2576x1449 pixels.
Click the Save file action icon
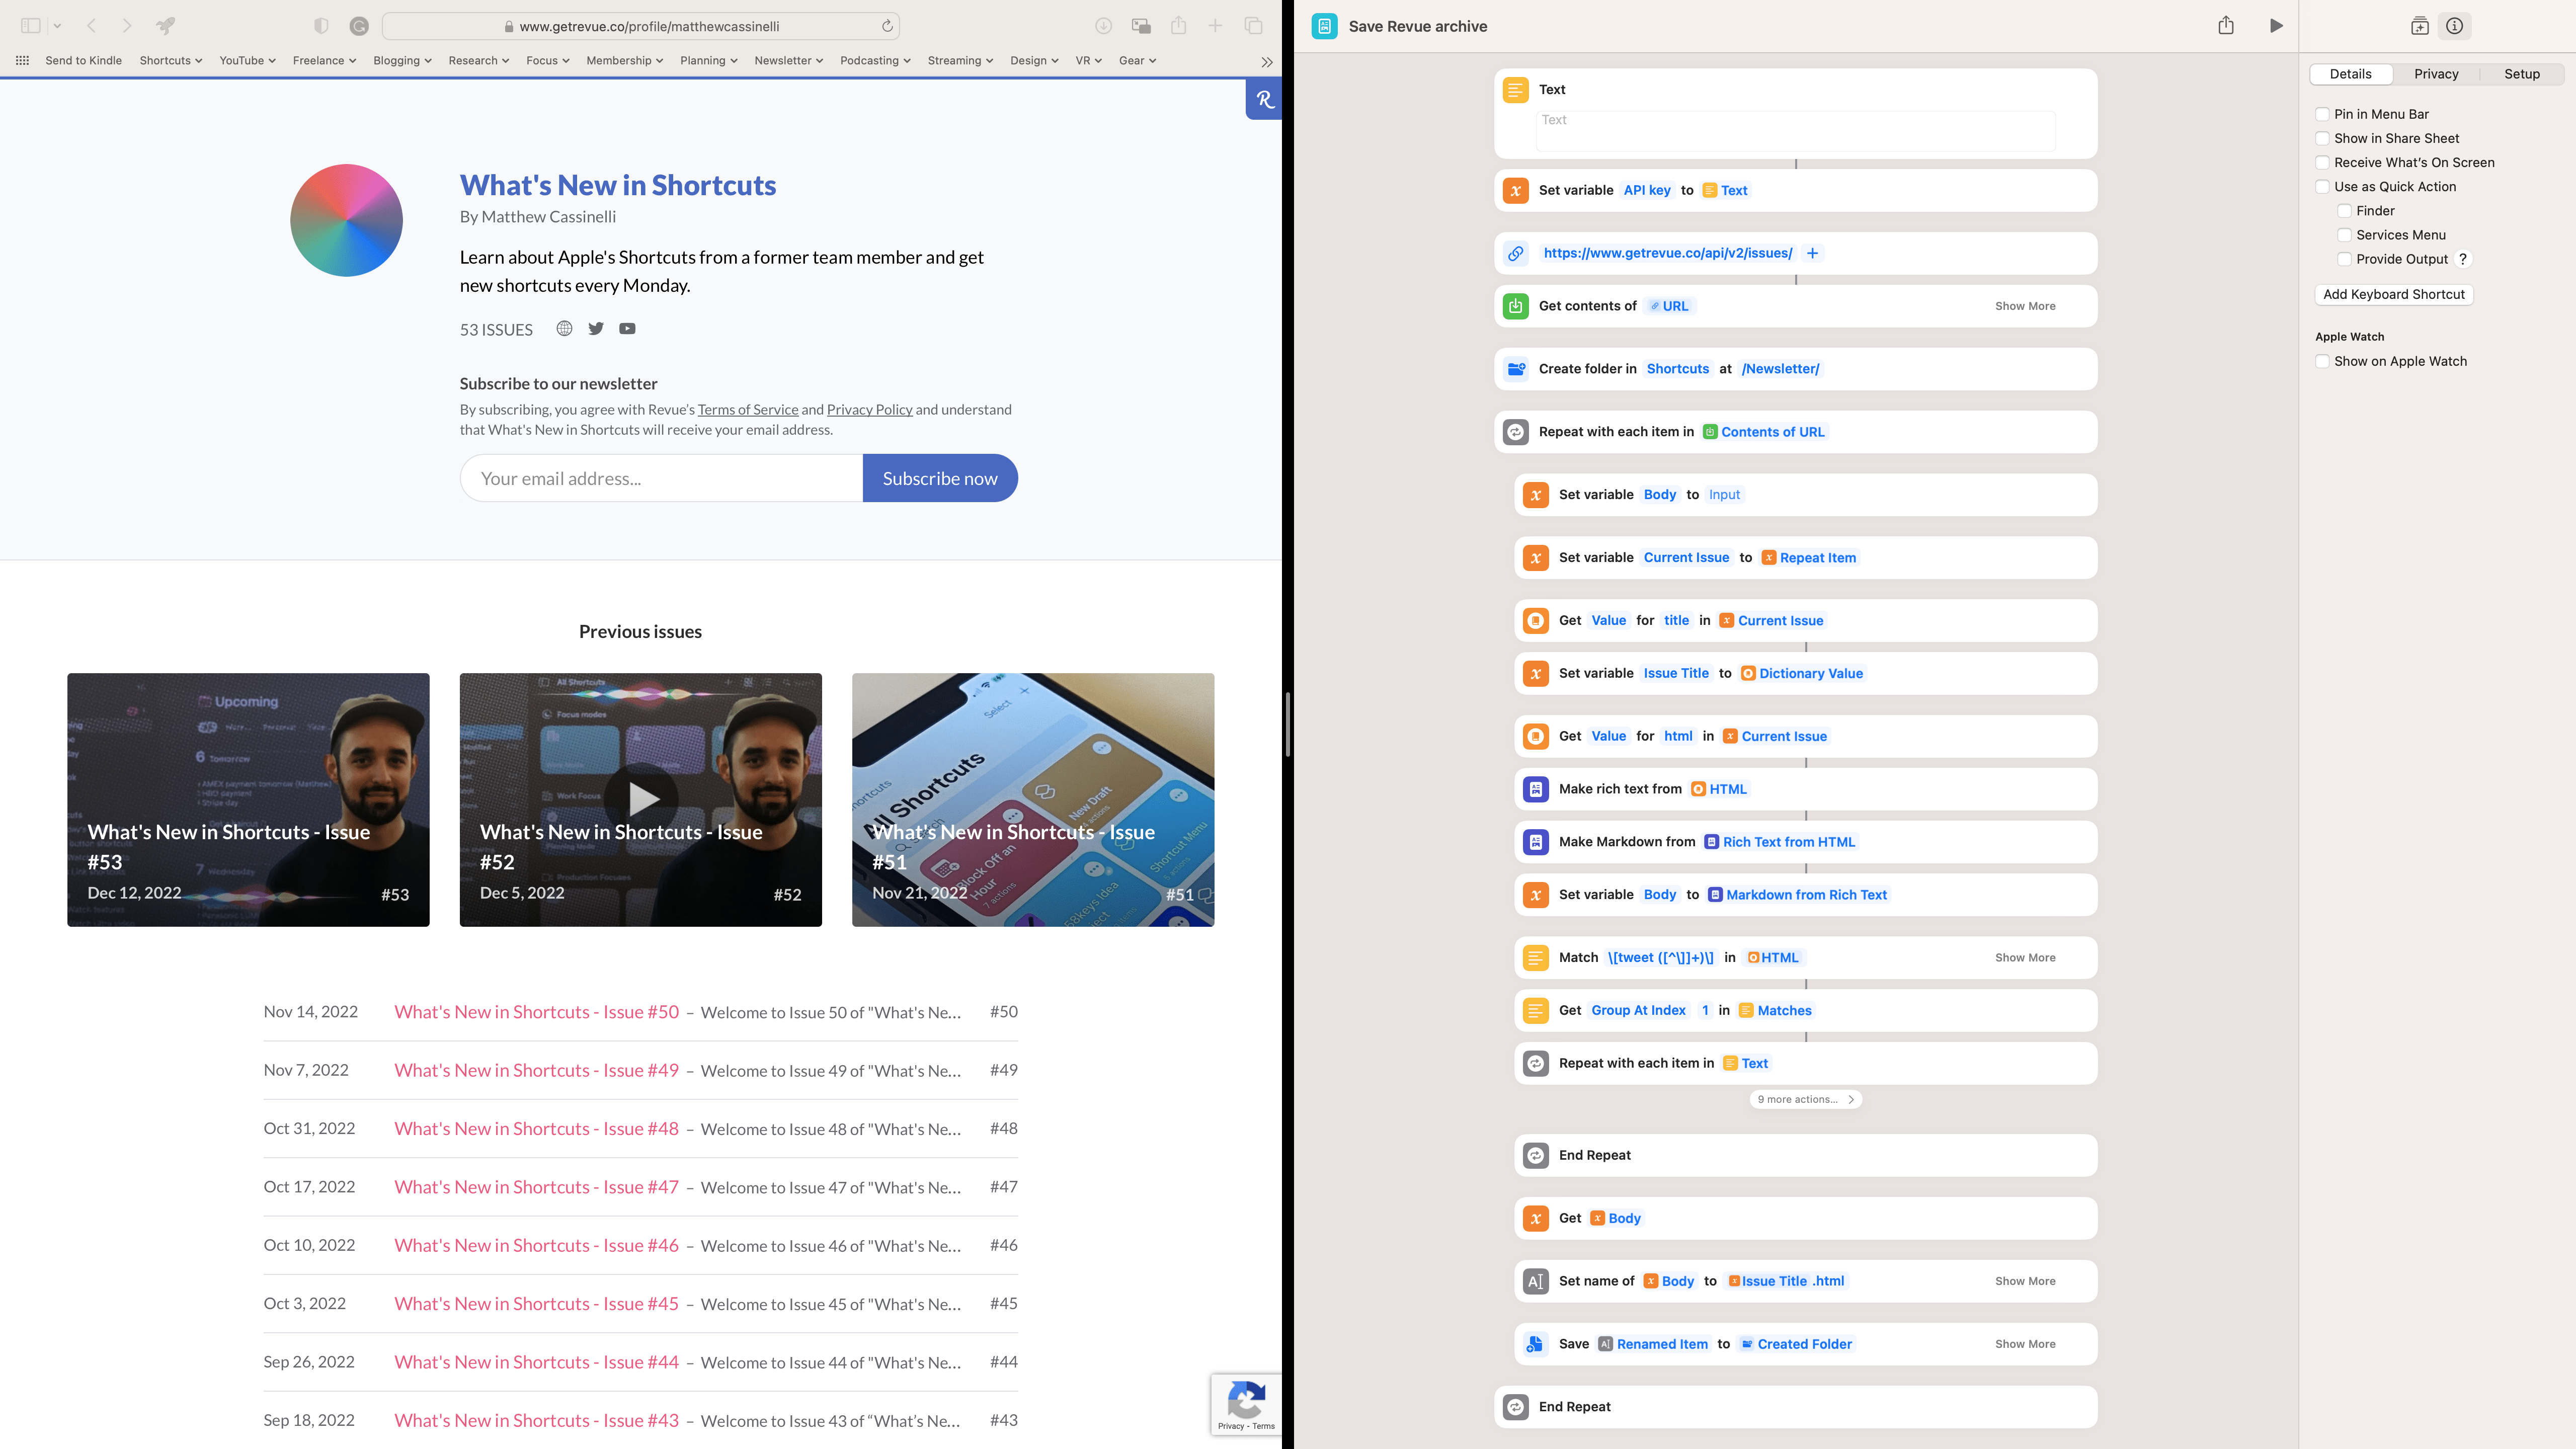1536,1344
